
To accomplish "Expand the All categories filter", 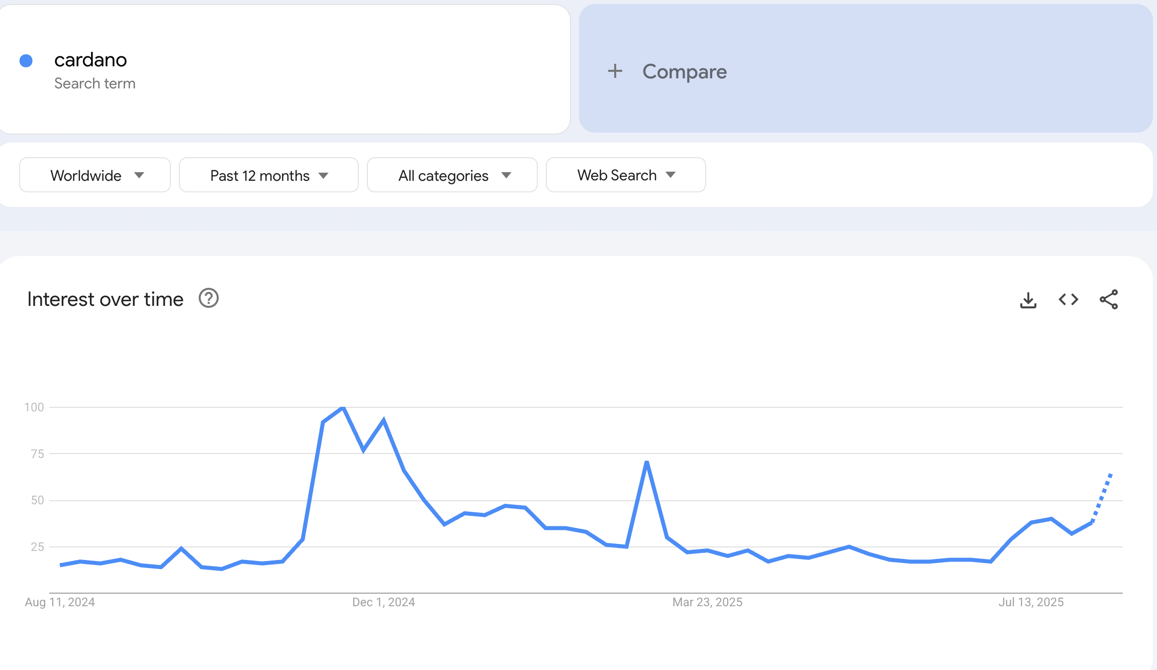I will pyautogui.click(x=451, y=175).
